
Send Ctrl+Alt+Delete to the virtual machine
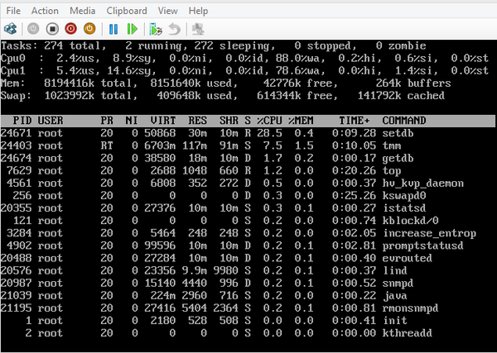11,29
